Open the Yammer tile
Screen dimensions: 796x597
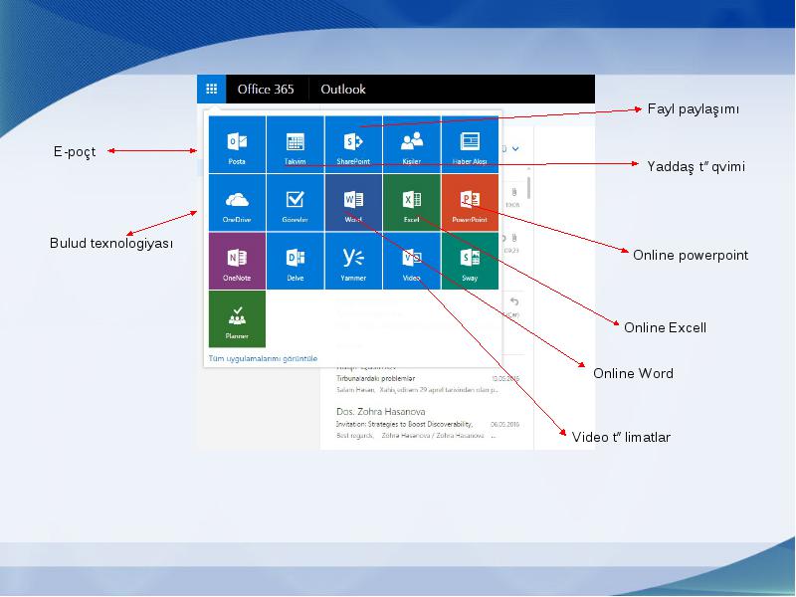pyautogui.click(x=353, y=261)
